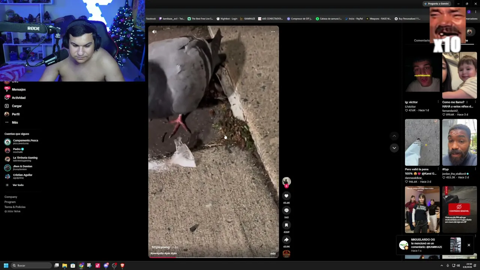Open the Nightbot - Login bookmark
480x270 pixels.
[227, 19]
